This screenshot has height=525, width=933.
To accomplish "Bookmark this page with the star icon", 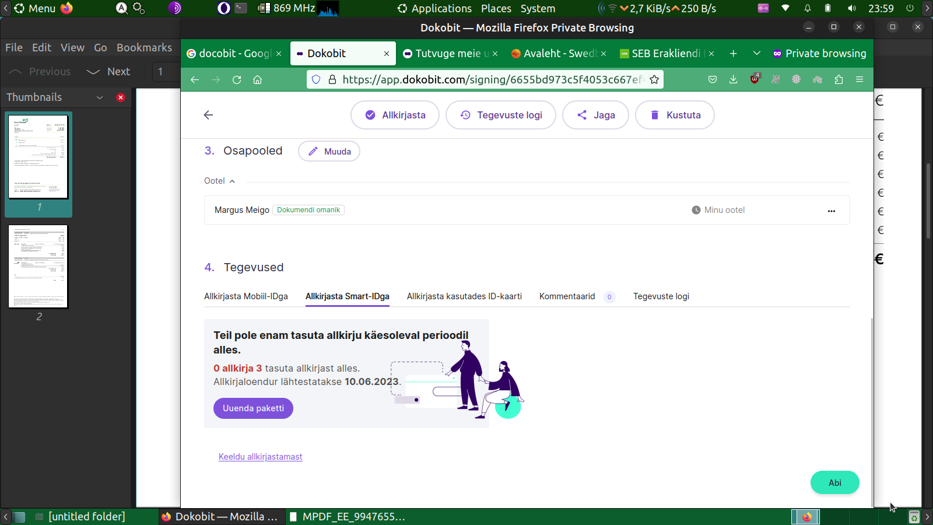I will point(654,79).
